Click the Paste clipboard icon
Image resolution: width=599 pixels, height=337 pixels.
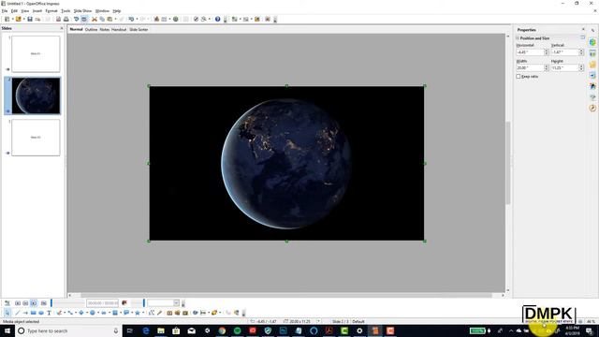click(x=110, y=19)
